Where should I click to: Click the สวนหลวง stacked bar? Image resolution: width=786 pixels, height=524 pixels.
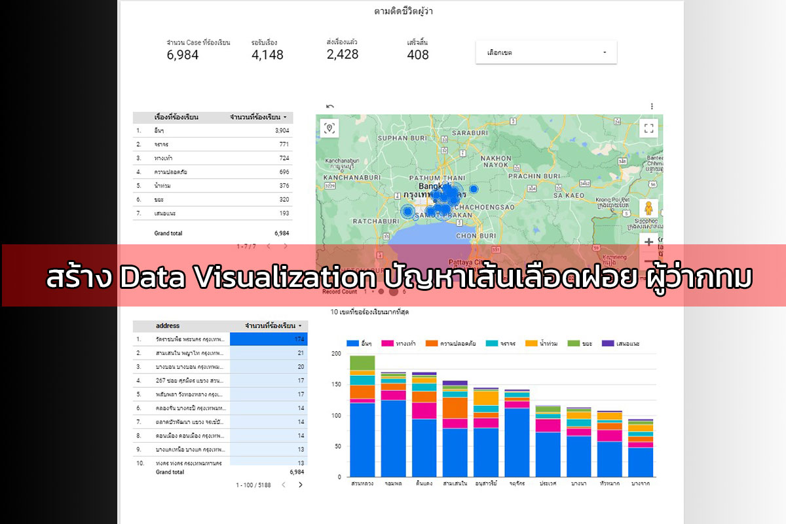pos(362,416)
